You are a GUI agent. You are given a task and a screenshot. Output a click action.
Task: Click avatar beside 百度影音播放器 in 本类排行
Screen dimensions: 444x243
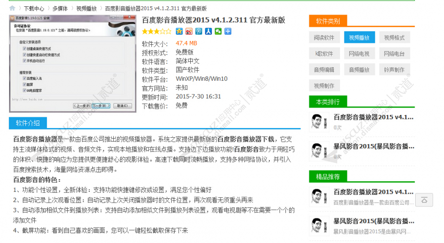tap(319, 122)
